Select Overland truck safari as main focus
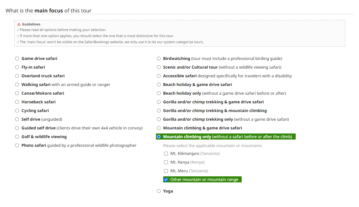This screenshot has height=207, width=359. [x=17, y=76]
